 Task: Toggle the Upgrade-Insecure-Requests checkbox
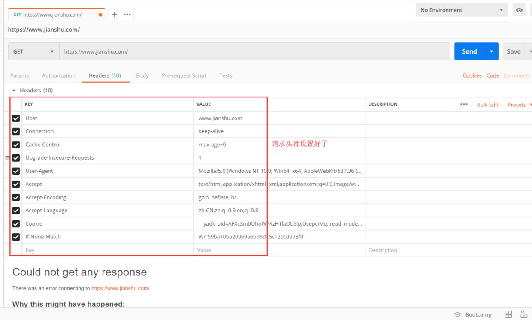[16, 158]
